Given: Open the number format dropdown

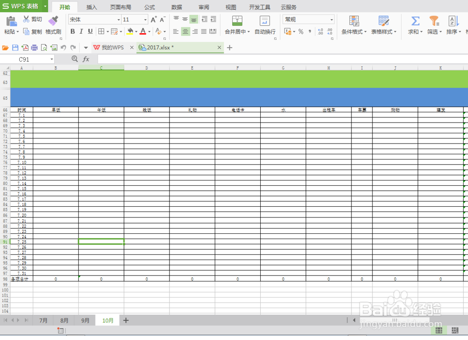Looking at the screenshot, I should click(x=332, y=20).
